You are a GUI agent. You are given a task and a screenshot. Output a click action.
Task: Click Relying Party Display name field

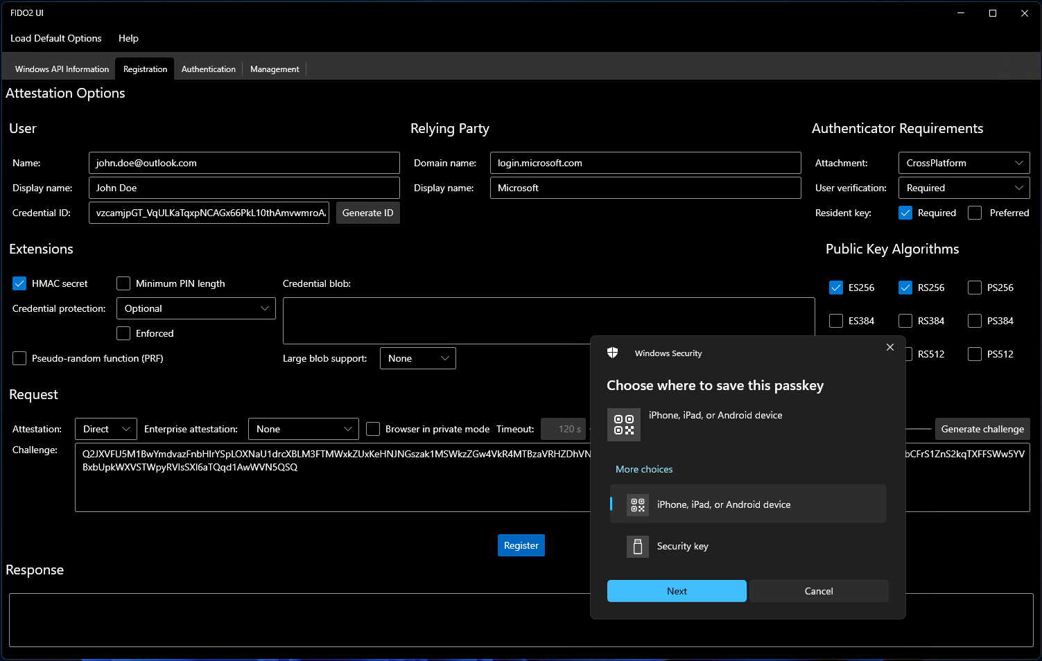point(645,188)
